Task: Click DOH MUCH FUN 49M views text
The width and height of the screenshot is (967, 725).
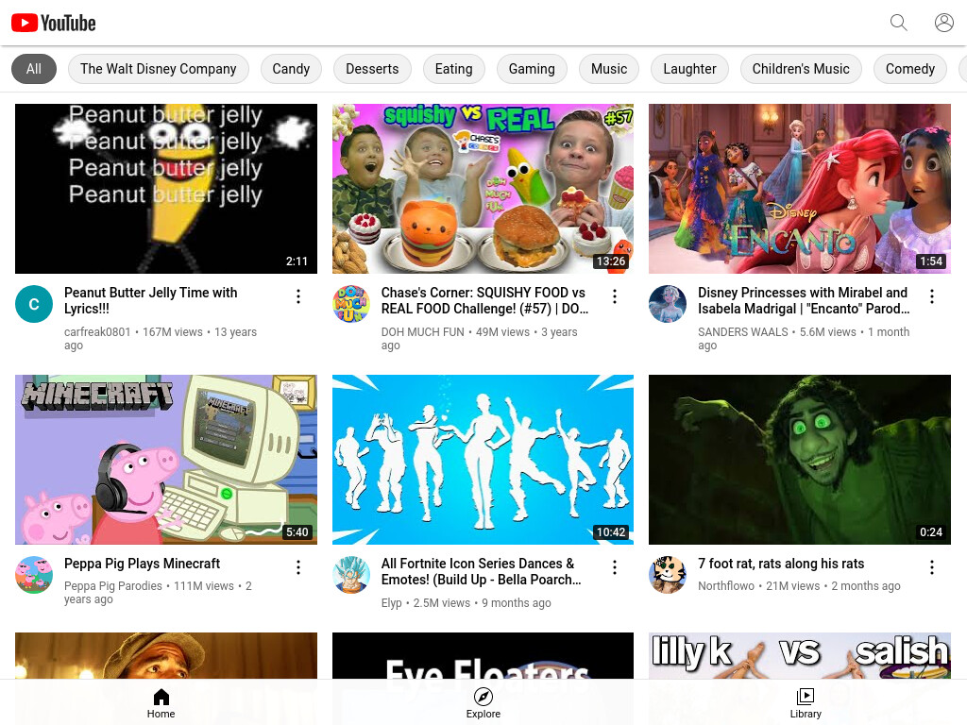Action: (x=479, y=339)
